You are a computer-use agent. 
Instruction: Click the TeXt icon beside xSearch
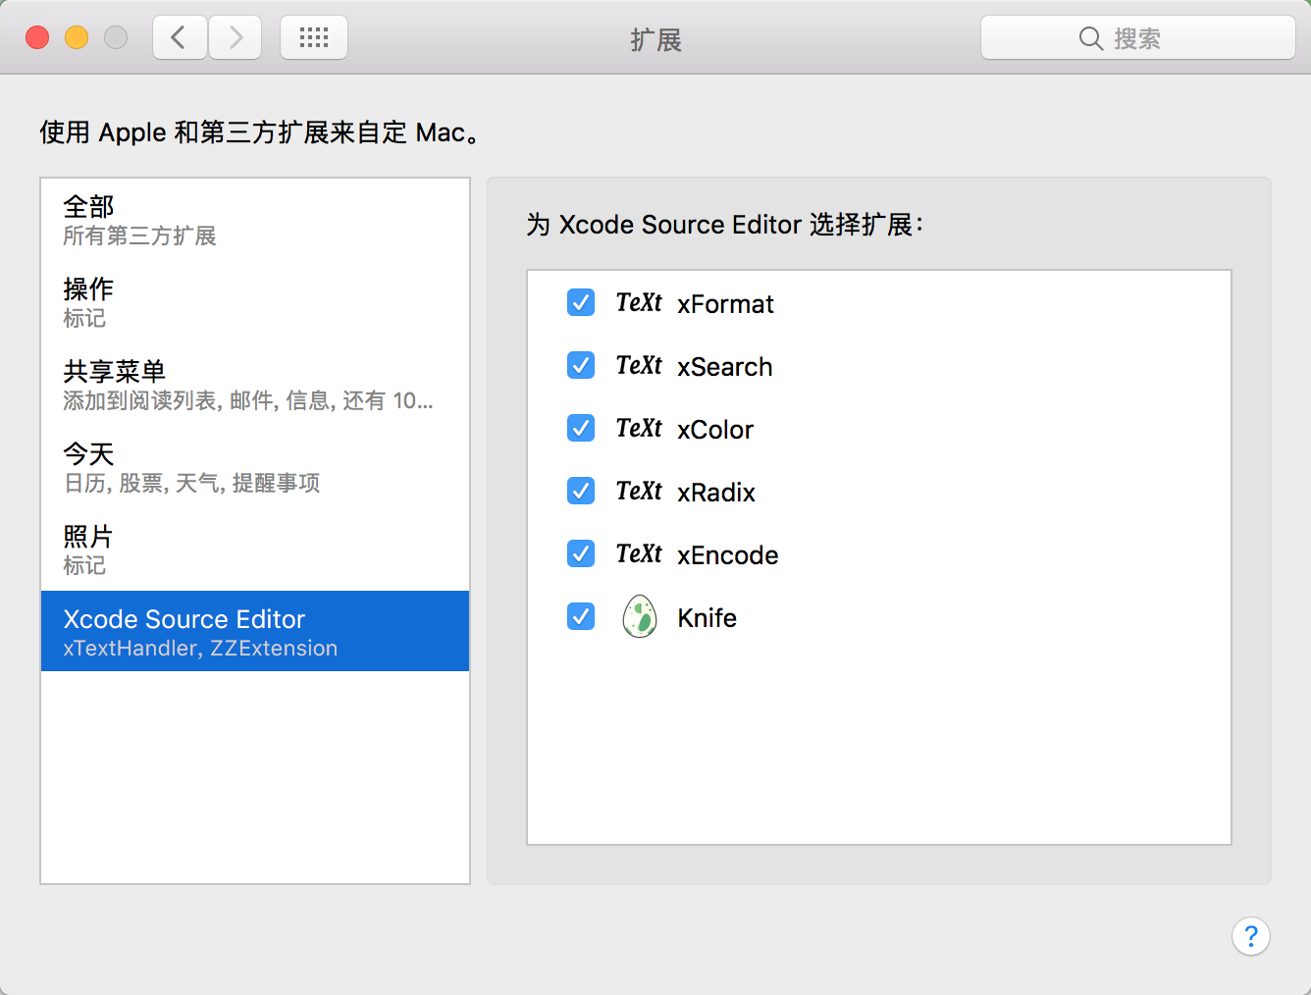point(639,366)
